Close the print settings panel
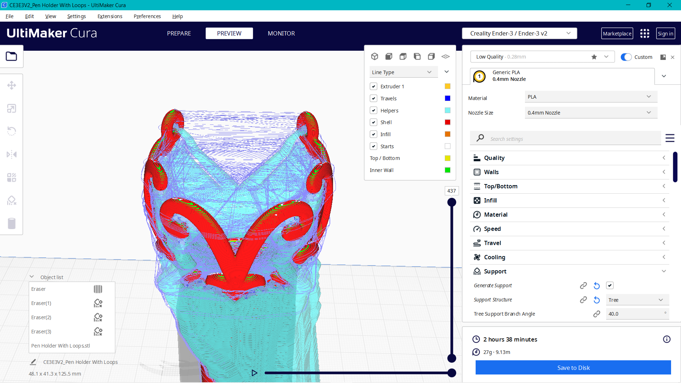This screenshot has height=383, width=681. pos(672,57)
